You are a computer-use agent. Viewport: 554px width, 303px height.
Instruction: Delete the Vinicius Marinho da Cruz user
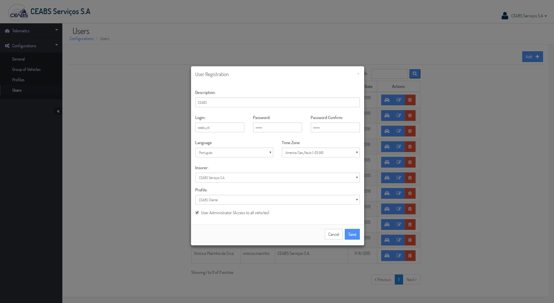pos(410,256)
